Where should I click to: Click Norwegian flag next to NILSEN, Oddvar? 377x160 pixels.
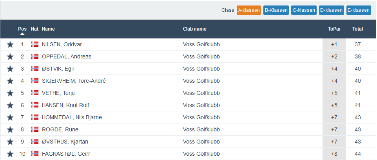point(34,44)
